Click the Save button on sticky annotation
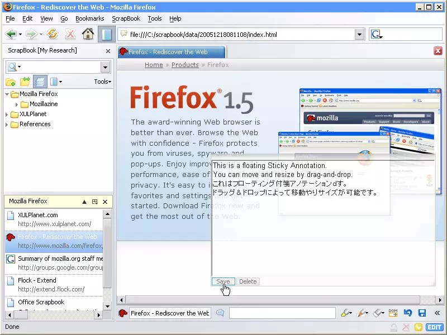This screenshot has height=335, width=447. click(223, 281)
